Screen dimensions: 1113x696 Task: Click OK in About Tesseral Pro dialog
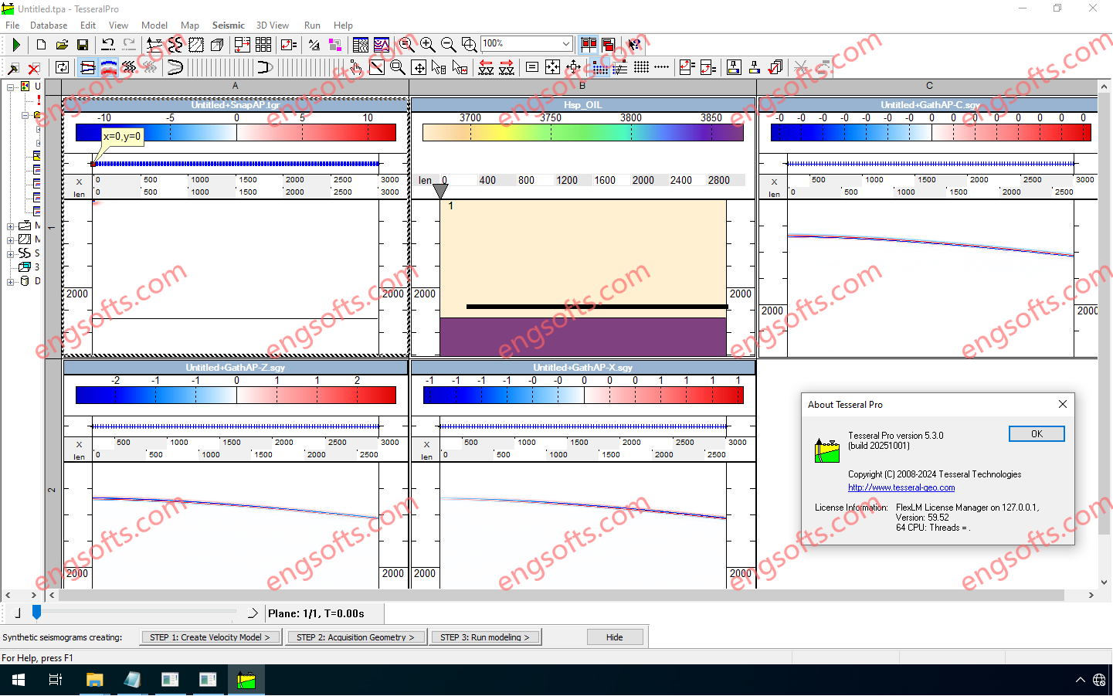(x=1036, y=434)
